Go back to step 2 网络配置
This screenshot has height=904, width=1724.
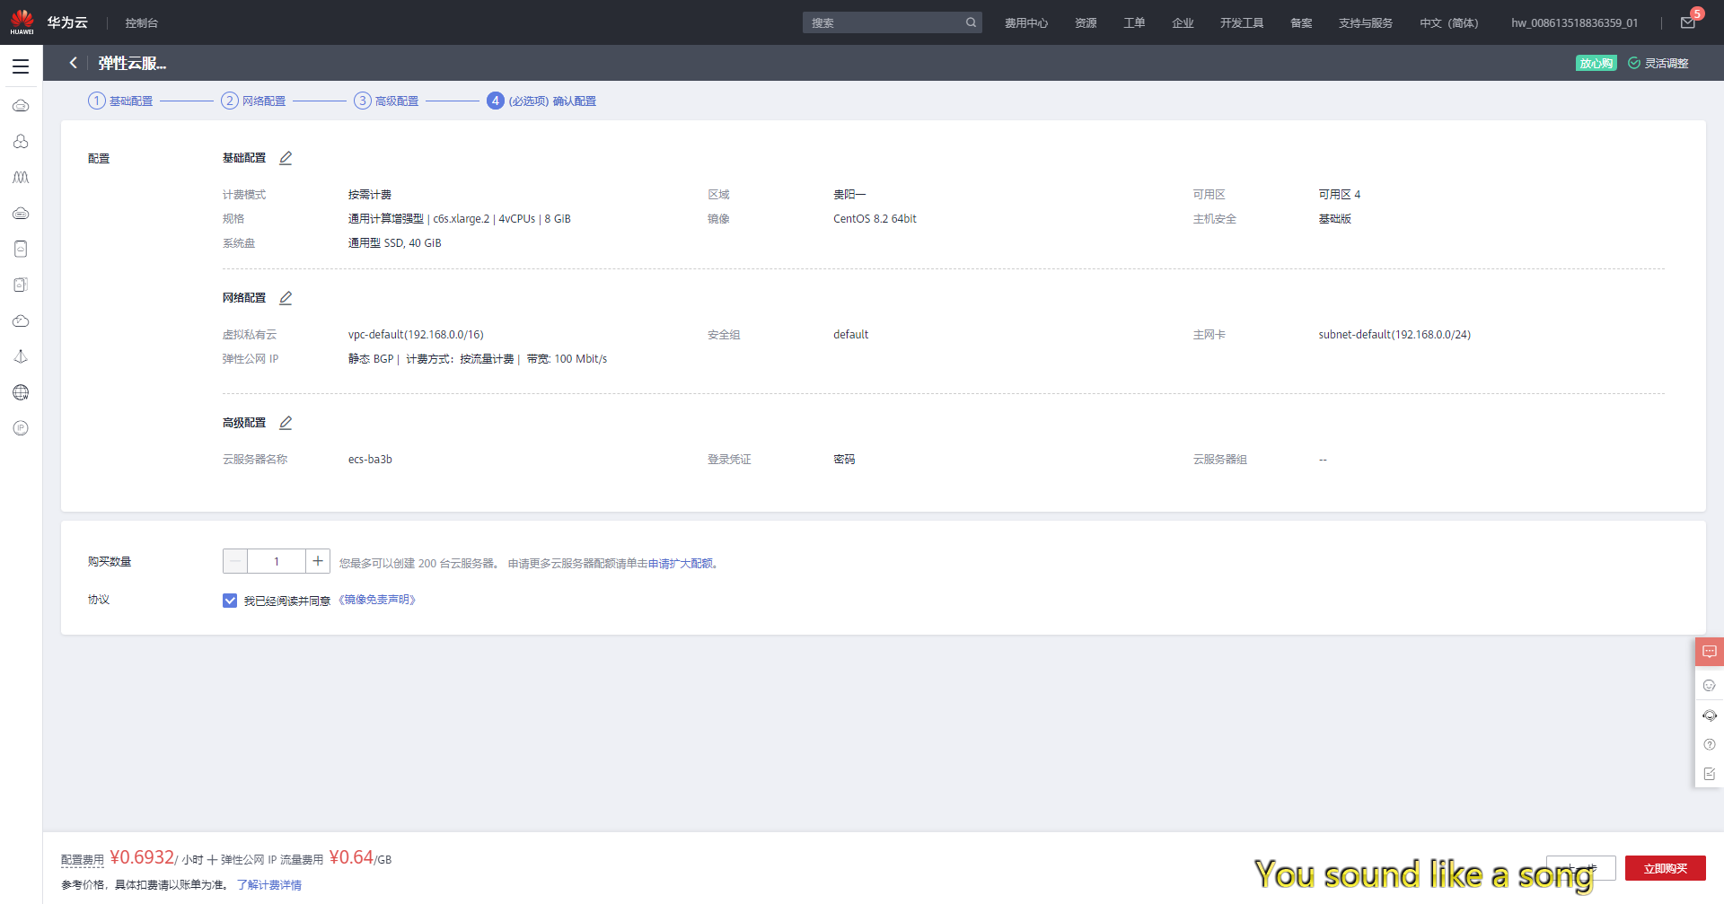point(260,101)
